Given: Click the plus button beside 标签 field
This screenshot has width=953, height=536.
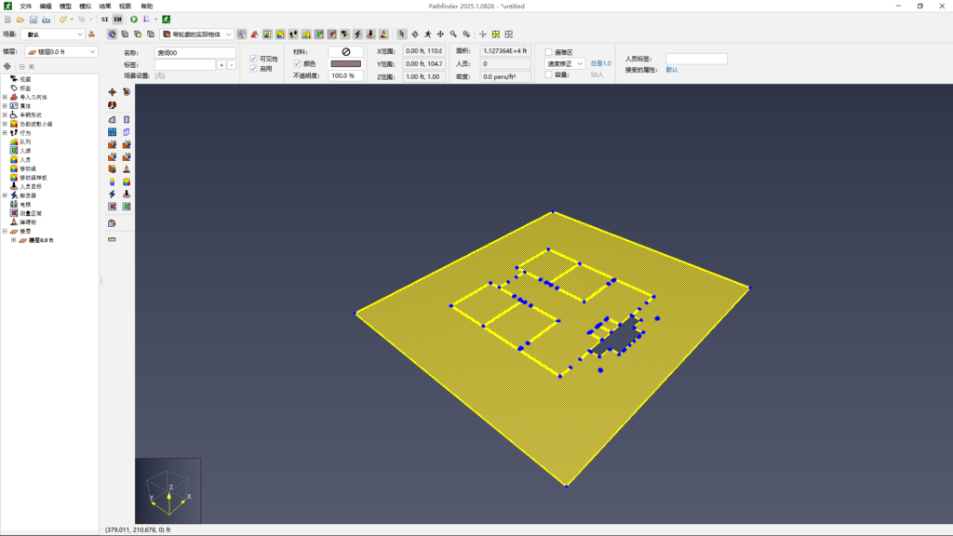Looking at the screenshot, I should tap(221, 65).
